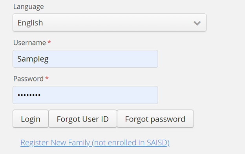Select the Forgot password button

(155, 119)
